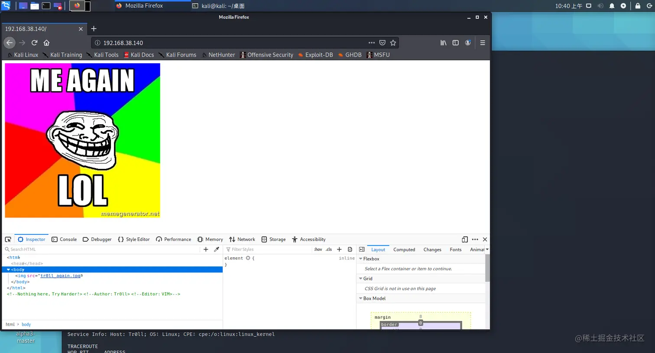Viewport: 655px width, 353px height.
Task: Open the Library bookshelf icon
Action: tap(443, 42)
